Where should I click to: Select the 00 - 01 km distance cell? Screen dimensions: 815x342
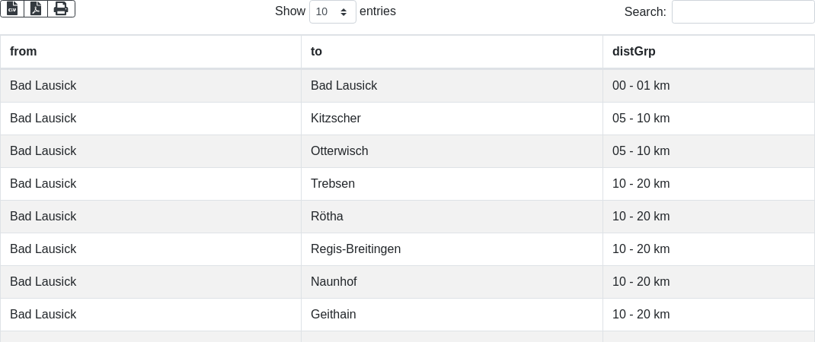click(709, 86)
